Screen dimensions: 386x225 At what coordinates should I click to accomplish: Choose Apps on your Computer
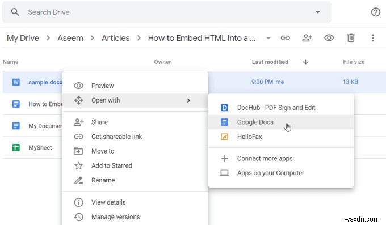(281, 173)
